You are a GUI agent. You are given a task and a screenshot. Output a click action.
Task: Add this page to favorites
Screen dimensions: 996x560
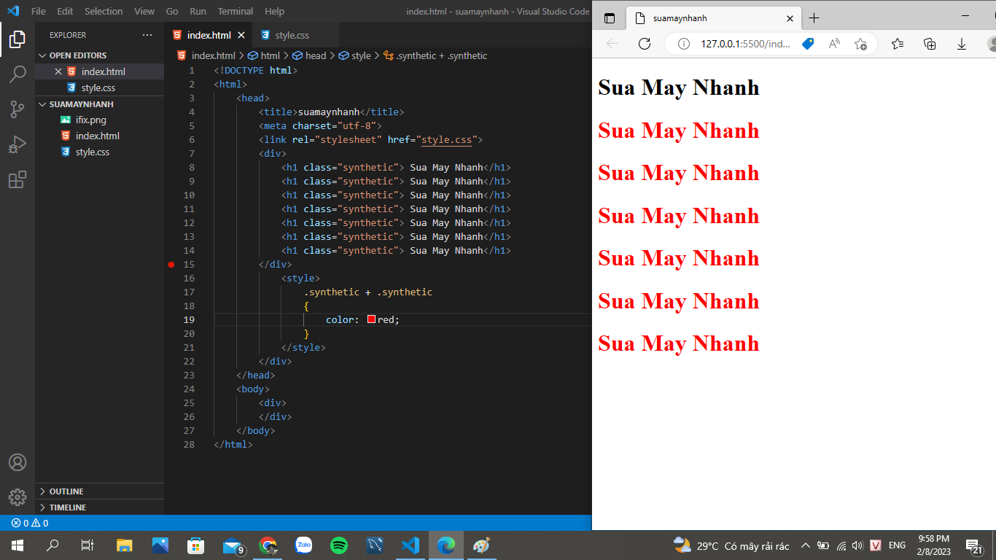coord(860,44)
